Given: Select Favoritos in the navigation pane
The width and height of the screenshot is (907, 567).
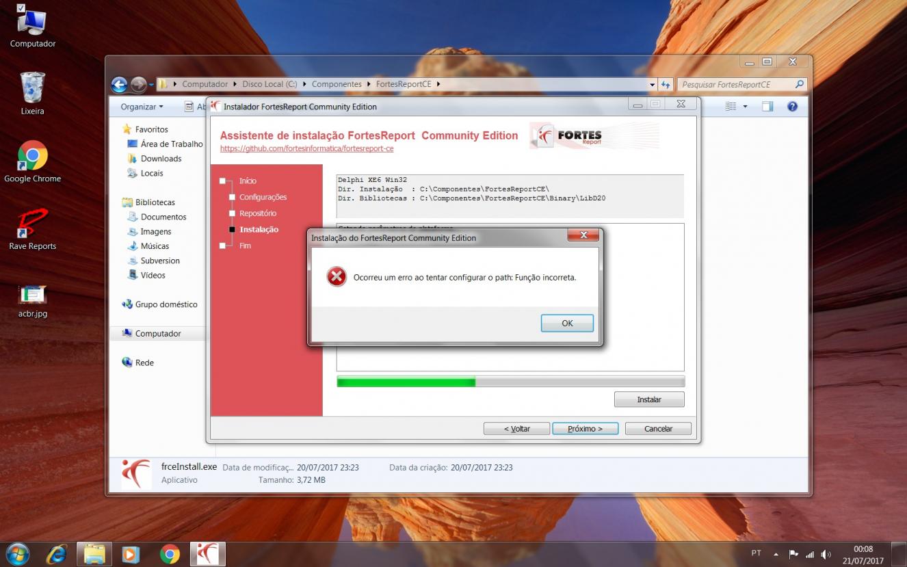Looking at the screenshot, I should coord(151,129).
